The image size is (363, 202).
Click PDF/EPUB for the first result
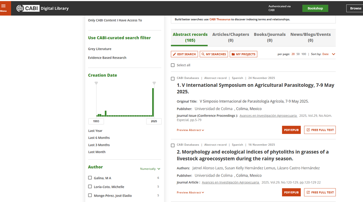291,130
